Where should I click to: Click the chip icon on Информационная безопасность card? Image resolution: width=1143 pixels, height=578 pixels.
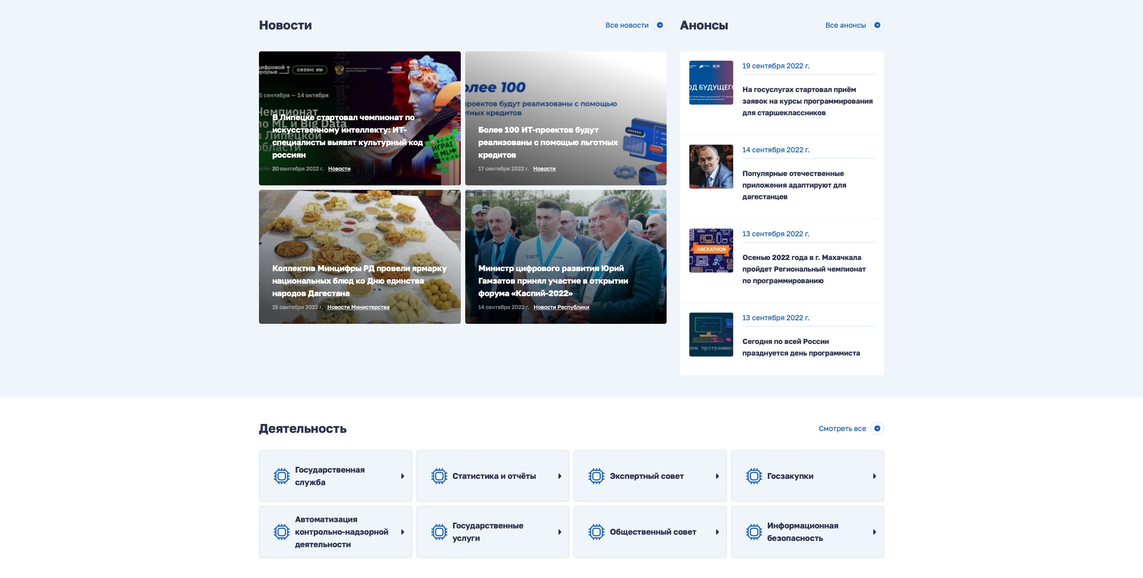point(754,532)
